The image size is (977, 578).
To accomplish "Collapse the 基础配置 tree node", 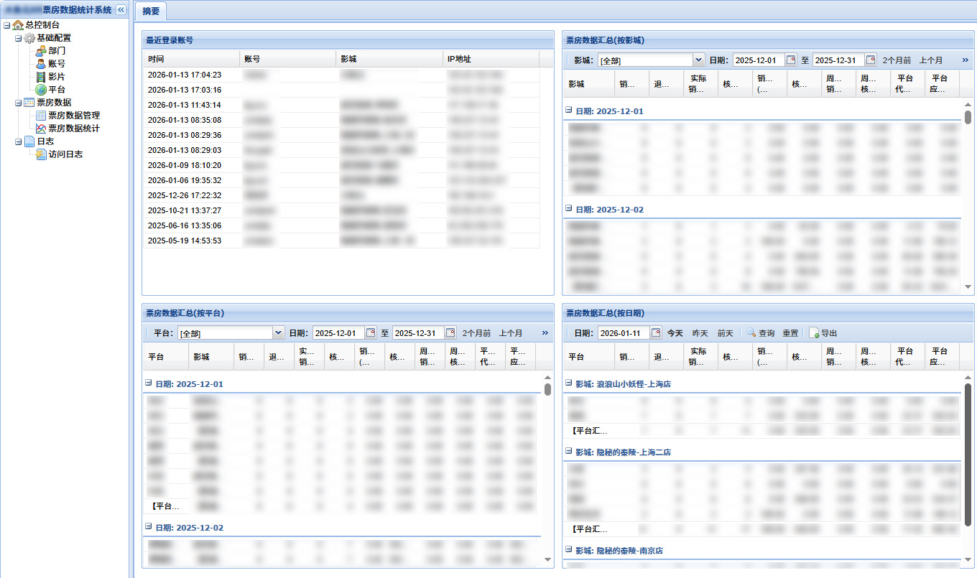I will 19,38.
